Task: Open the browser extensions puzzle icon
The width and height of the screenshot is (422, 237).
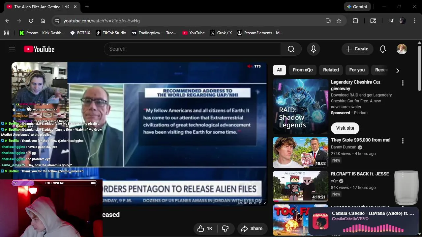Action: (x=355, y=21)
